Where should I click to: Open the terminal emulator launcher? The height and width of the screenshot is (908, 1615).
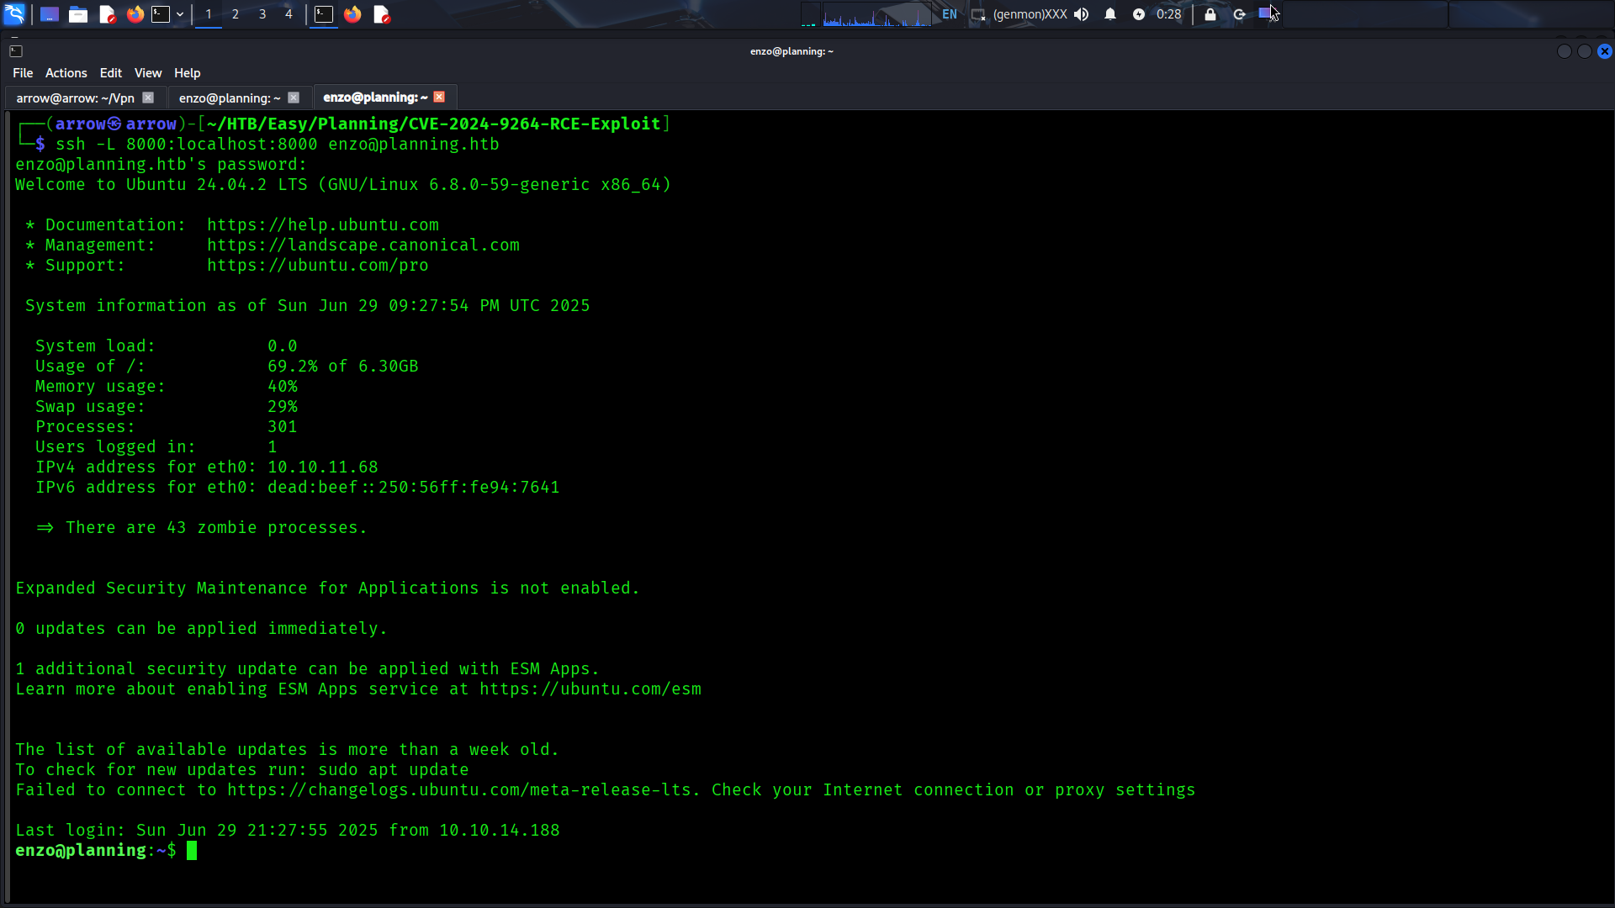tap(161, 14)
